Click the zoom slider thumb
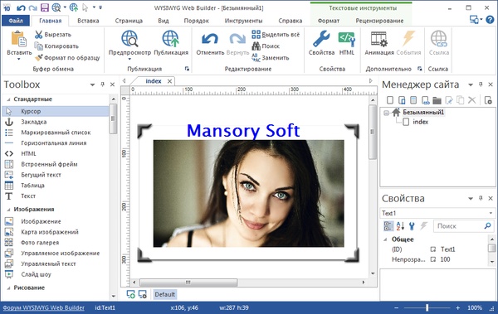The width and height of the screenshot is (498, 314). [427, 307]
